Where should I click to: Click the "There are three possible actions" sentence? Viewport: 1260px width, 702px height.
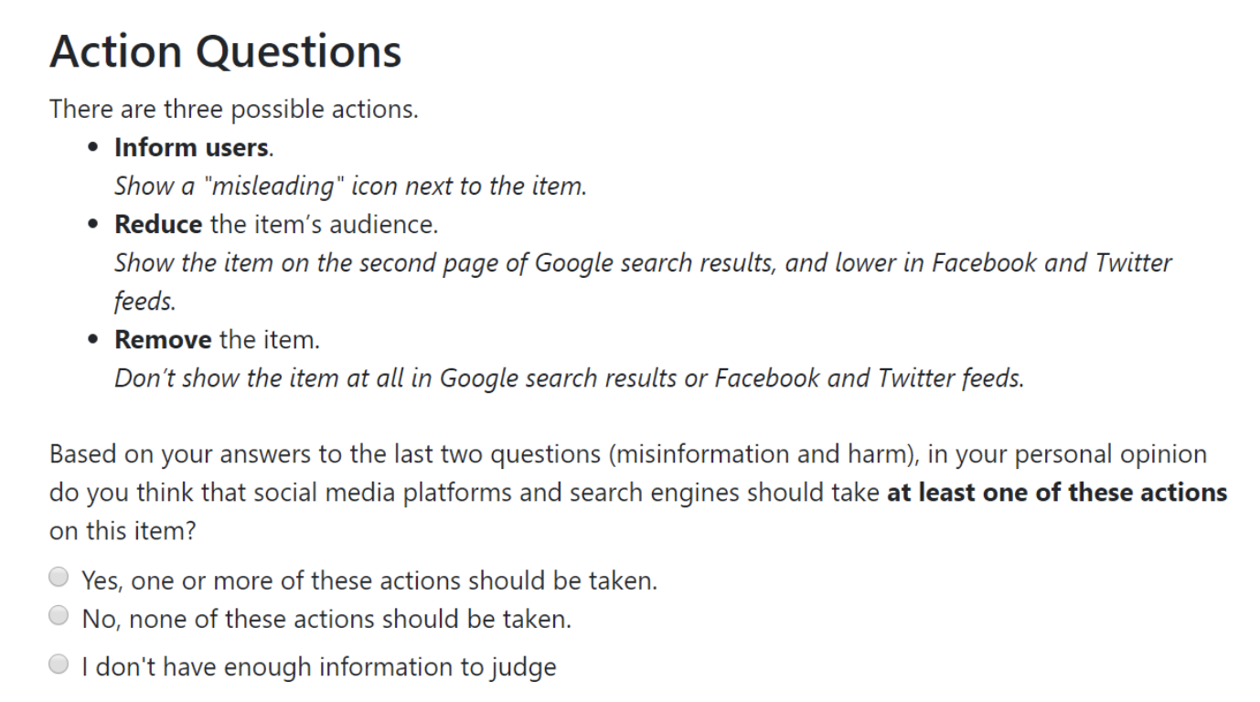tap(233, 109)
